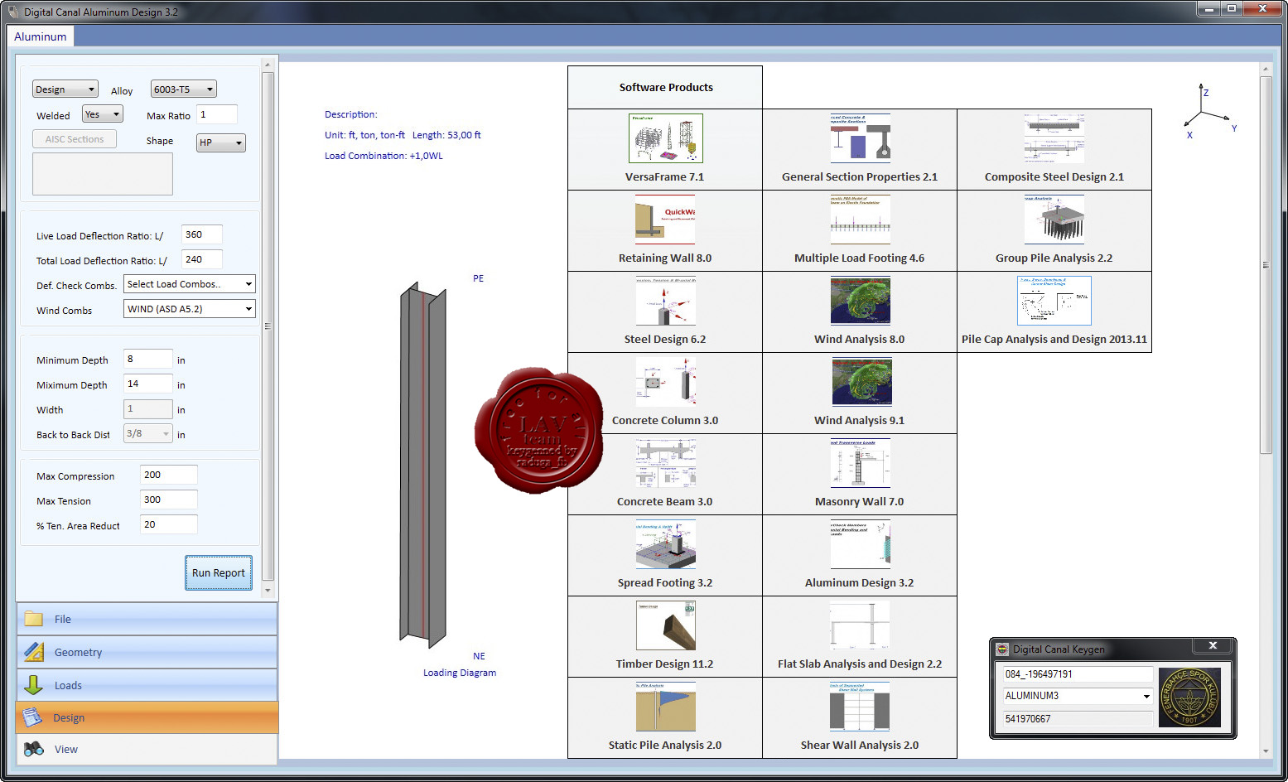The height and width of the screenshot is (782, 1288).
Task: Click the Run Report button
Action: pyautogui.click(x=219, y=572)
